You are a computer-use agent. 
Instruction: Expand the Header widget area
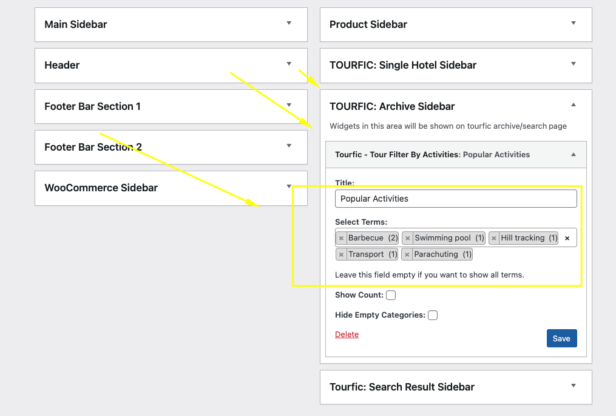[x=289, y=64]
